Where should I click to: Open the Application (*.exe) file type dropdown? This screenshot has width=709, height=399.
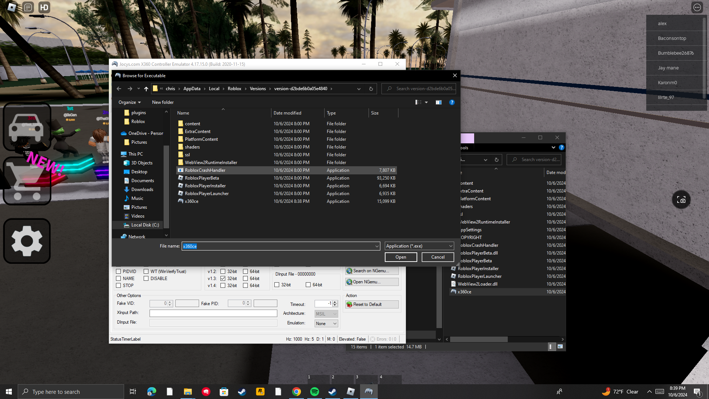click(419, 246)
